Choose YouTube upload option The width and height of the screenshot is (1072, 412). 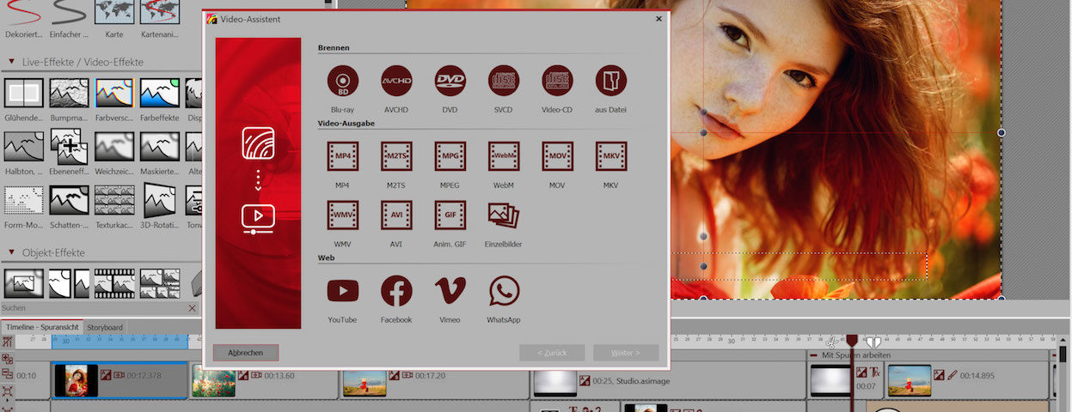click(343, 291)
